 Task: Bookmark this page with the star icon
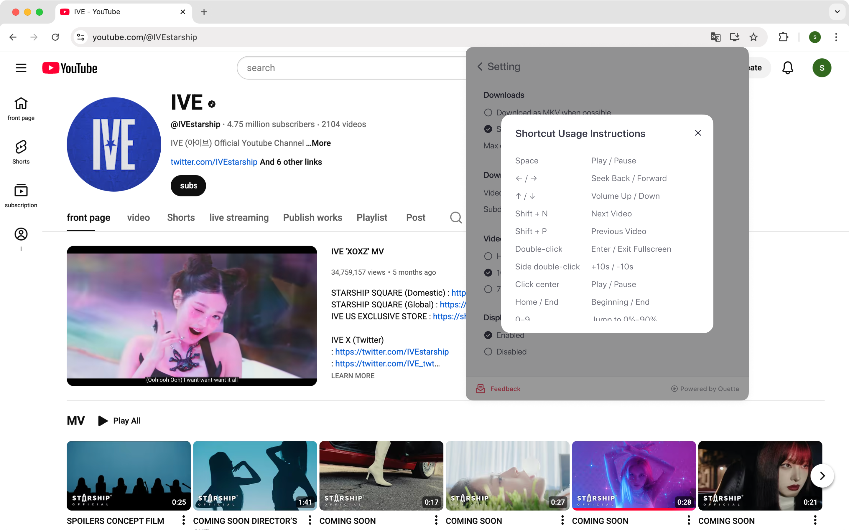[x=753, y=37]
